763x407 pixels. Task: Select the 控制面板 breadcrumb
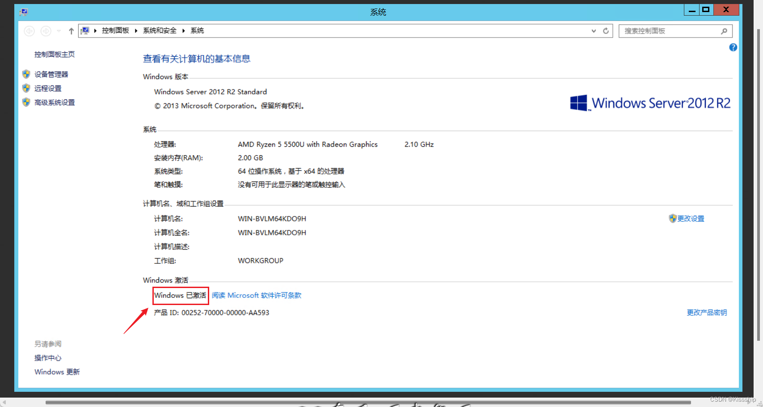(115, 30)
